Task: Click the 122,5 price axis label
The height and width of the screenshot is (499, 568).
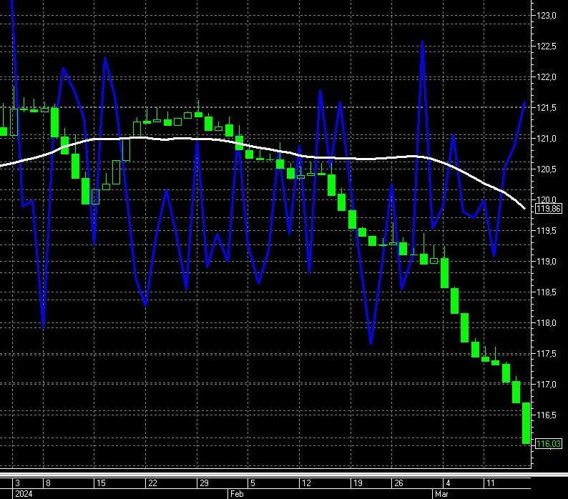Action: 547,46
